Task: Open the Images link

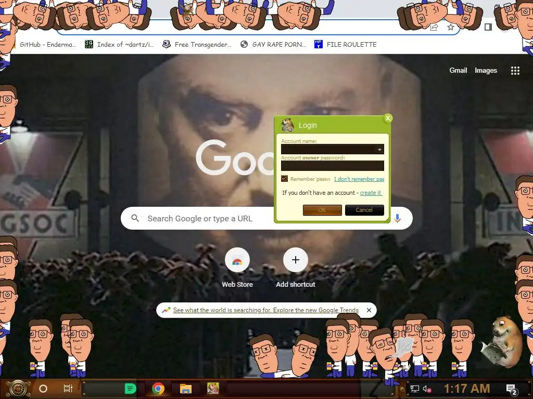Action: (486, 70)
